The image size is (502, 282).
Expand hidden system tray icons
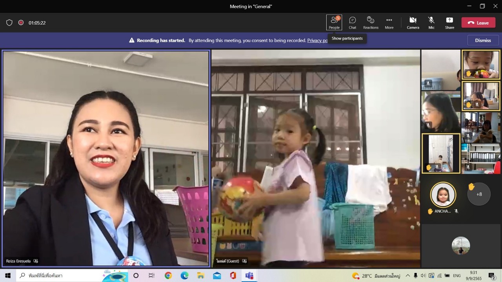408,276
